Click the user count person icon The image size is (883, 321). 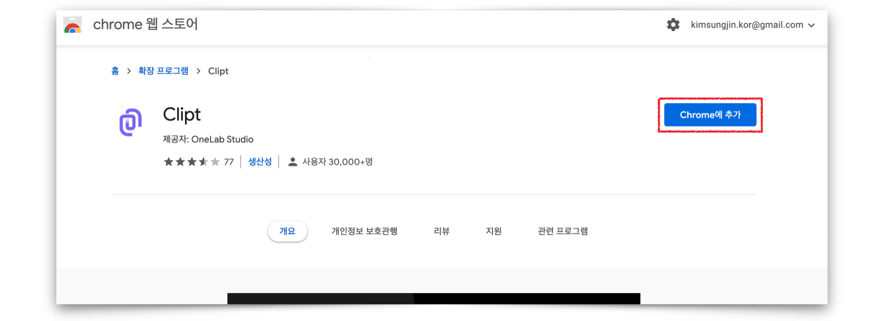tap(292, 162)
